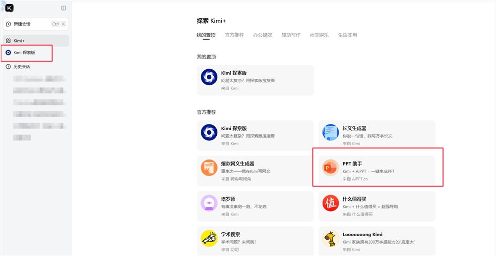
Task: Click the 学术搜索 megaphone icon
Action: click(209, 238)
